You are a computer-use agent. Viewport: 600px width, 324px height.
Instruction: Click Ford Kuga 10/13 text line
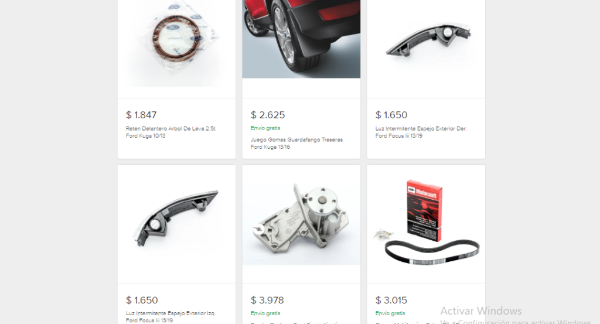145,136
